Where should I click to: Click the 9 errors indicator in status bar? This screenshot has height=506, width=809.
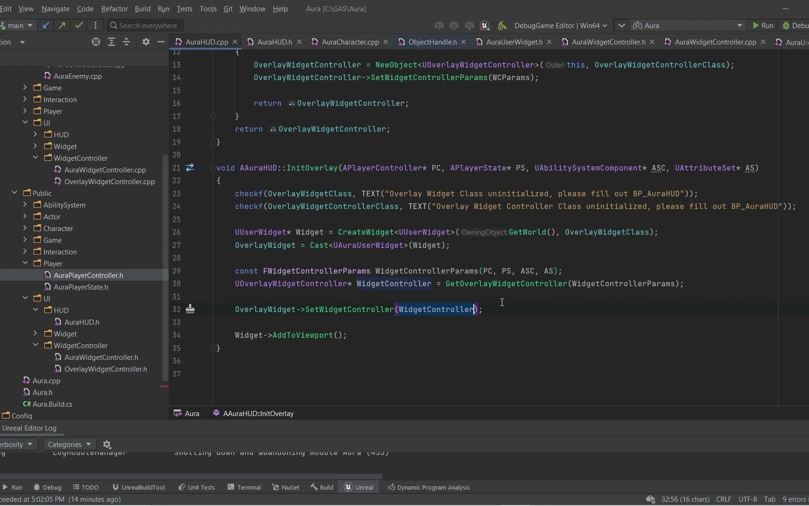[x=794, y=499]
